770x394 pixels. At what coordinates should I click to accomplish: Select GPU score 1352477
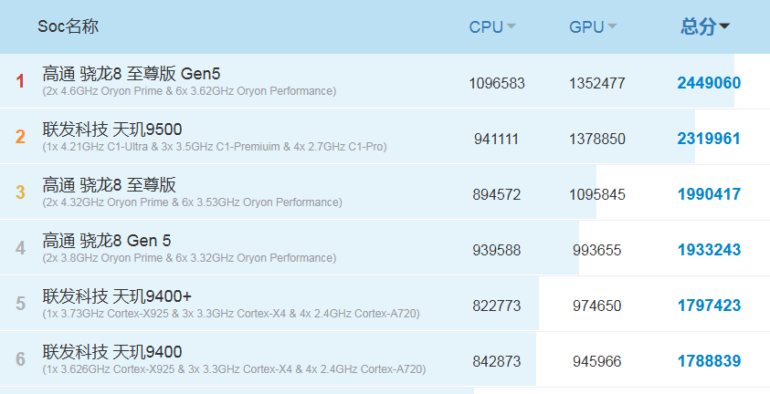pos(597,83)
